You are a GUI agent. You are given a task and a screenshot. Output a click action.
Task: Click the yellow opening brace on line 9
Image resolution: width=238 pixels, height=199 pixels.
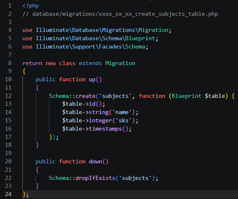coord(24,71)
